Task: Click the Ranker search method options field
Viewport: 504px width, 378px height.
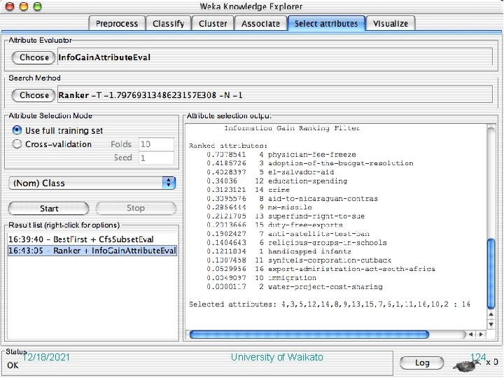Action: tap(275, 94)
